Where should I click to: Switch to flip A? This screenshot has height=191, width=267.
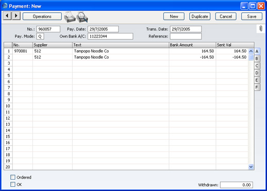(x=257, y=51)
